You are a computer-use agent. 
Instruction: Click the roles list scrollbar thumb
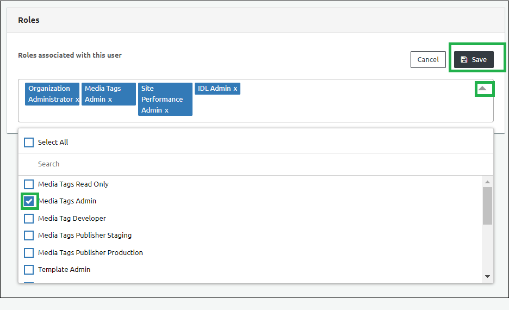coord(487,206)
